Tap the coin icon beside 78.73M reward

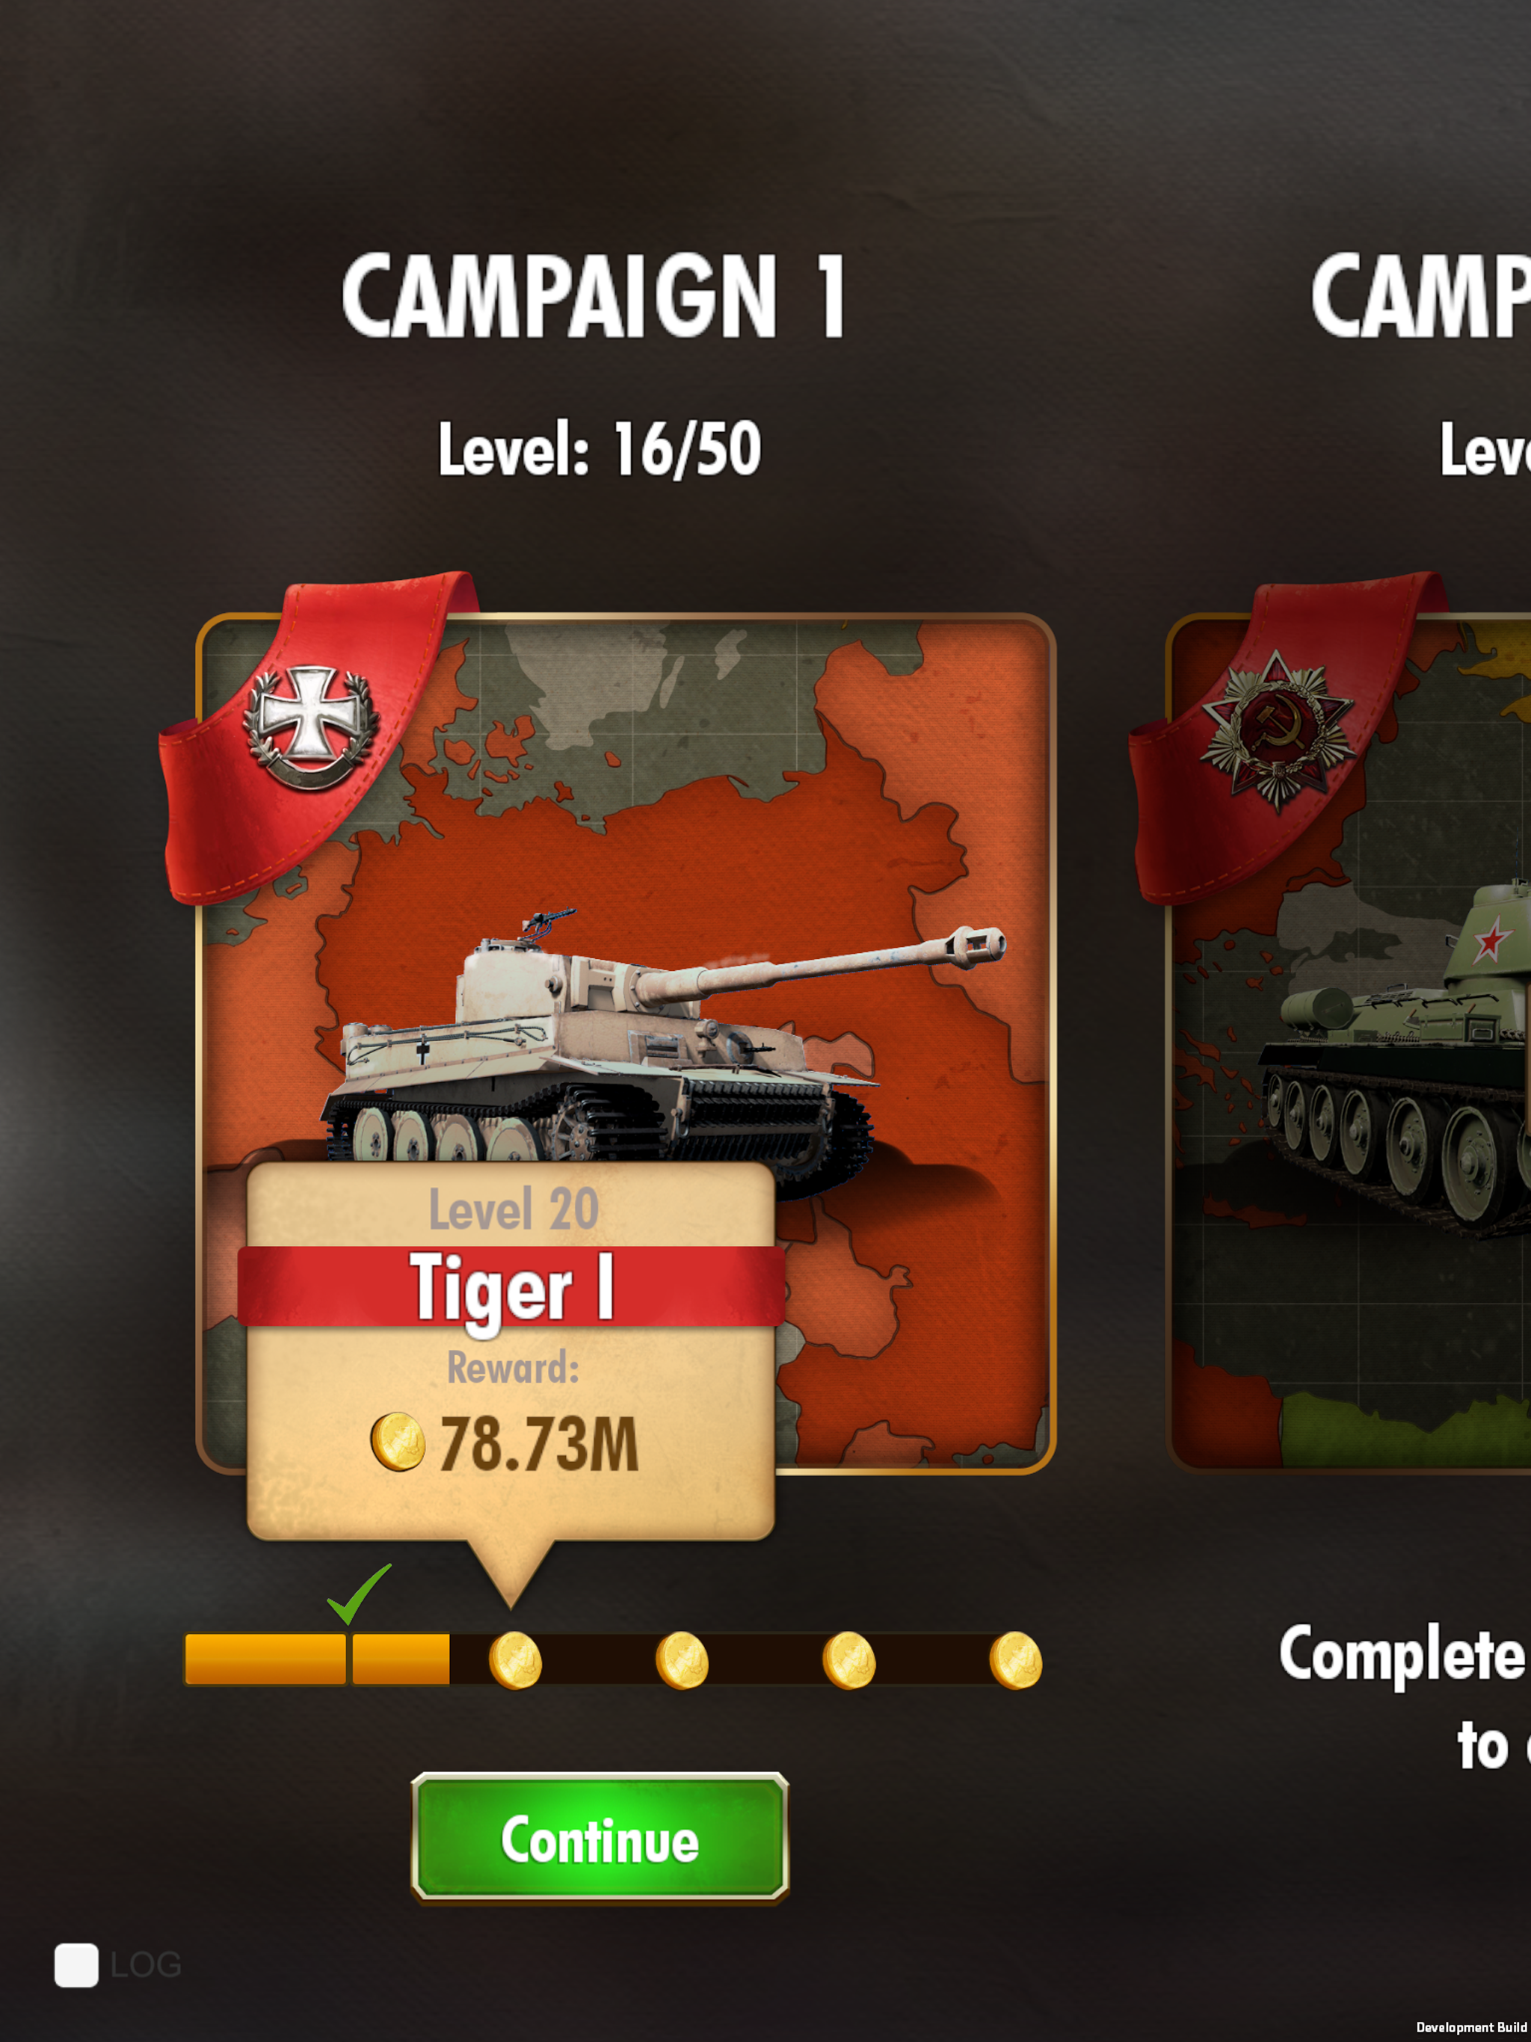click(x=398, y=1441)
